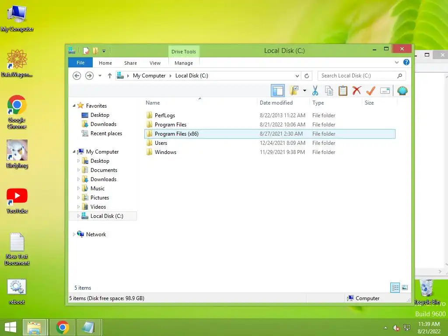The width and height of the screenshot is (448, 336).
Task: Click the Copy icon in toolbar
Action: [329, 91]
